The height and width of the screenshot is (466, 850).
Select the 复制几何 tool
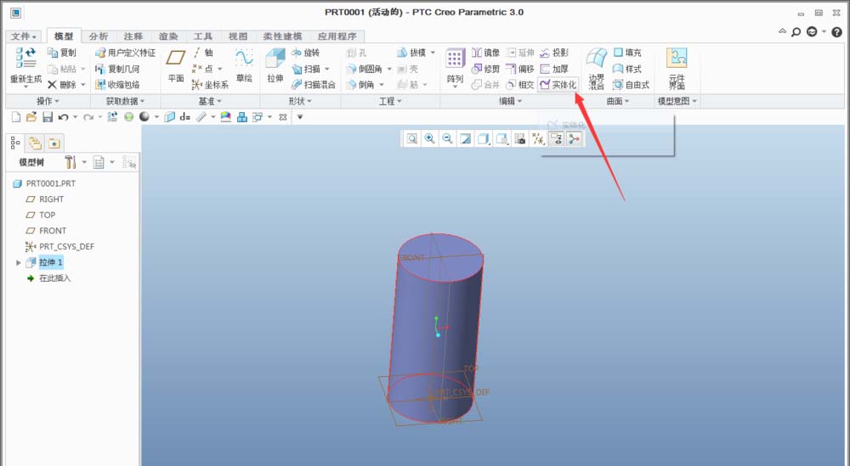click(117, 69)
